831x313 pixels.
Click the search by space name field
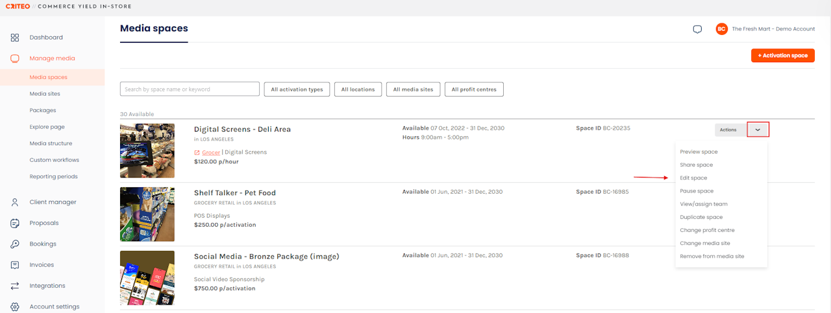point(190,89)
